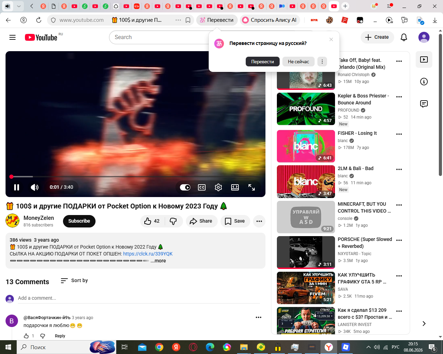Toggle theater mode in the player
Image resolution: width=443 pixels, height=354 pixels.
click(x=235, y=187)
